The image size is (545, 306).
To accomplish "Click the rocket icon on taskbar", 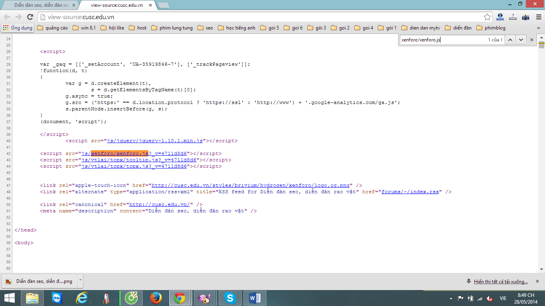I will 106,298.
